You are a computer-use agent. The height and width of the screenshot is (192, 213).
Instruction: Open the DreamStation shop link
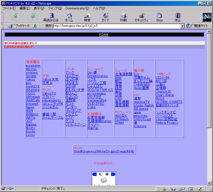(98, 76)
